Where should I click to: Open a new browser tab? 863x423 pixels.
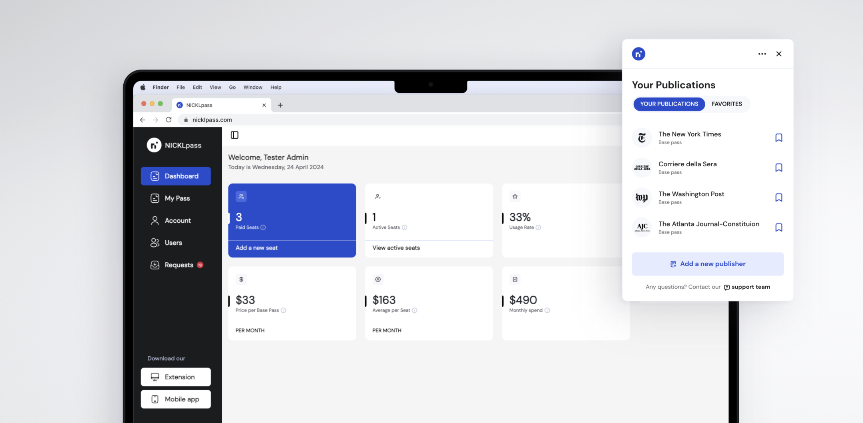pyautogui.click(x=280, y=105)
